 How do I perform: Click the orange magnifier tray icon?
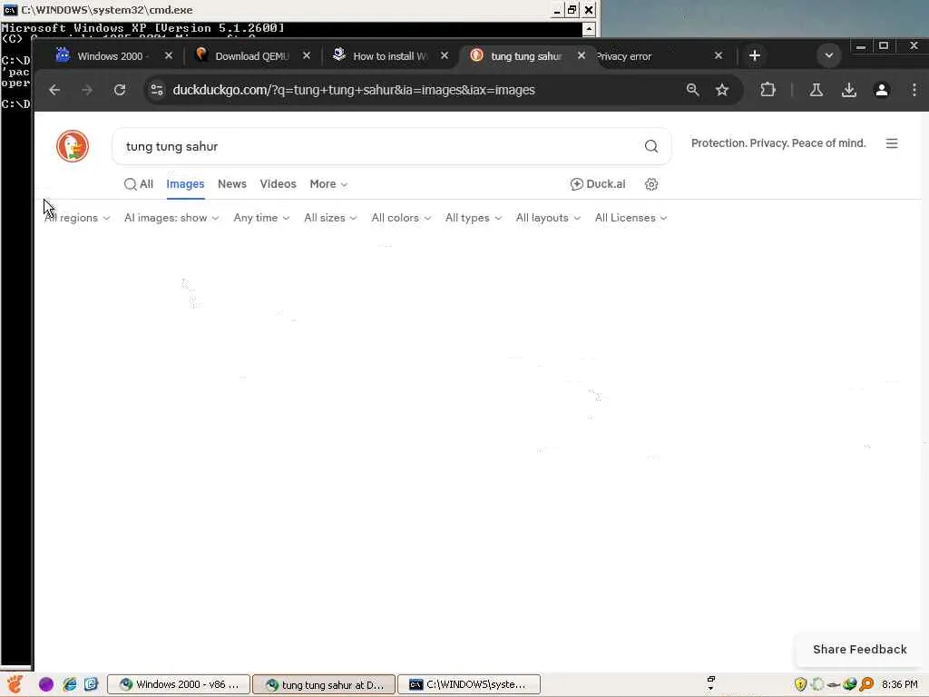[866, 684]
